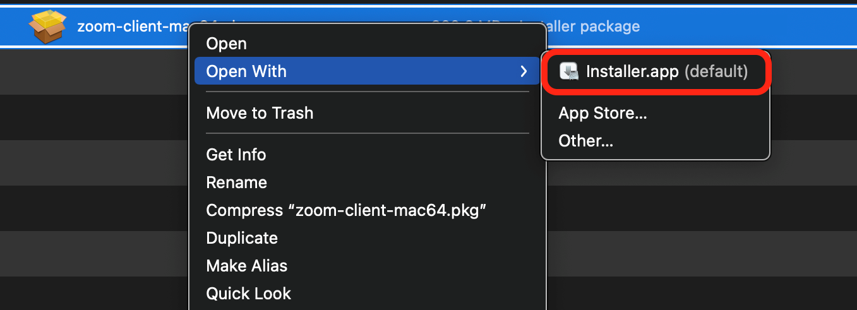Select Other… in Open With submenu

coord(656,141)
